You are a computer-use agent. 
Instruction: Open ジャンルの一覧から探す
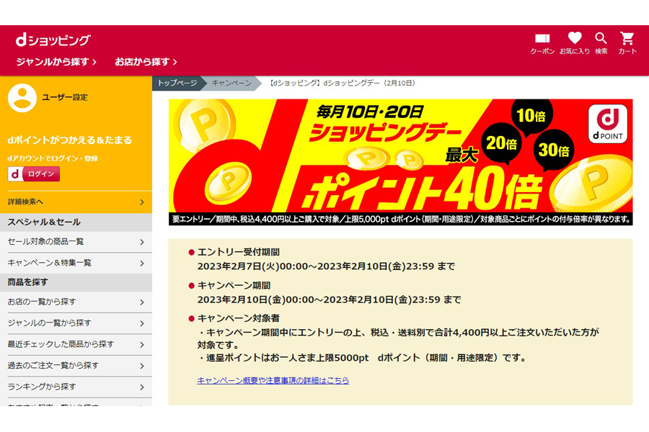point(76,323)
